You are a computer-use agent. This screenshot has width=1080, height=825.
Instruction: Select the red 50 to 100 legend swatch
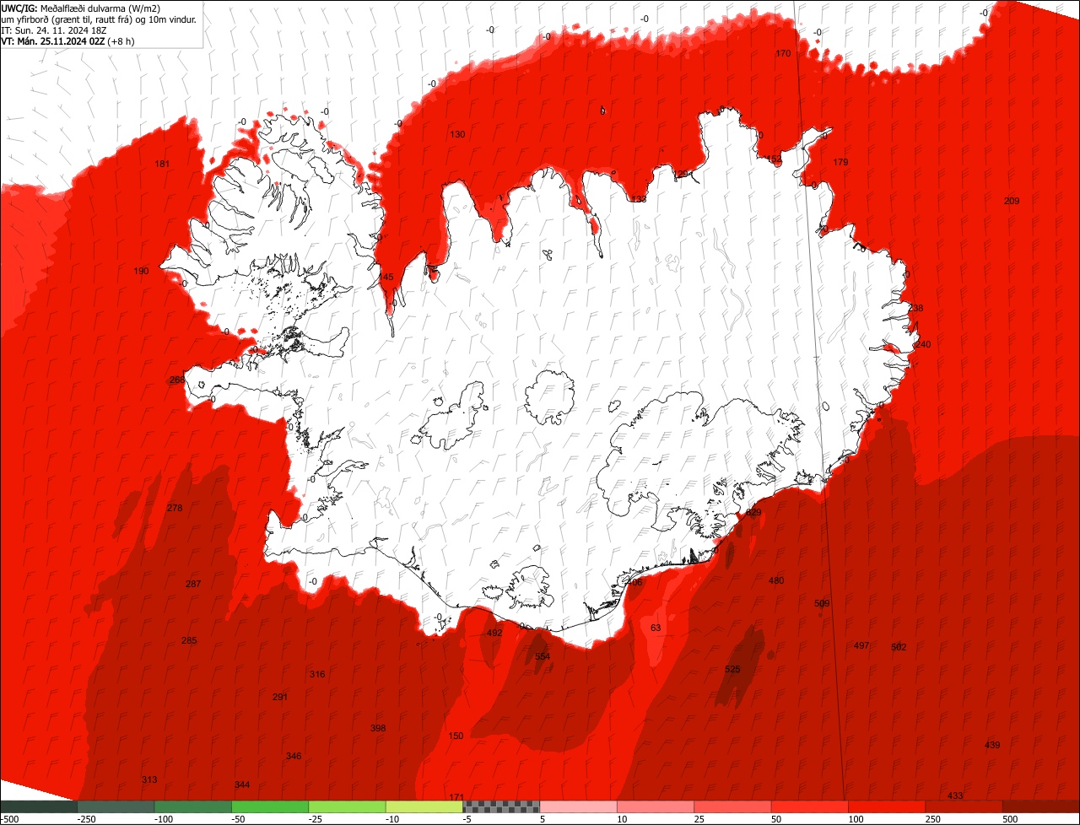point(810,807)
